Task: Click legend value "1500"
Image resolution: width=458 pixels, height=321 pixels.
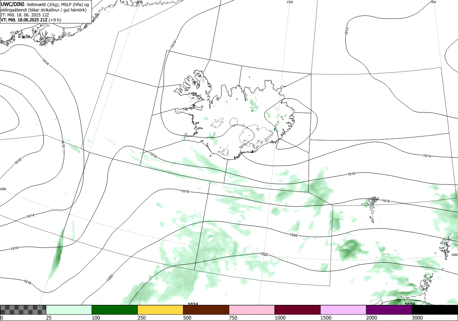Action: coord(326,318)
